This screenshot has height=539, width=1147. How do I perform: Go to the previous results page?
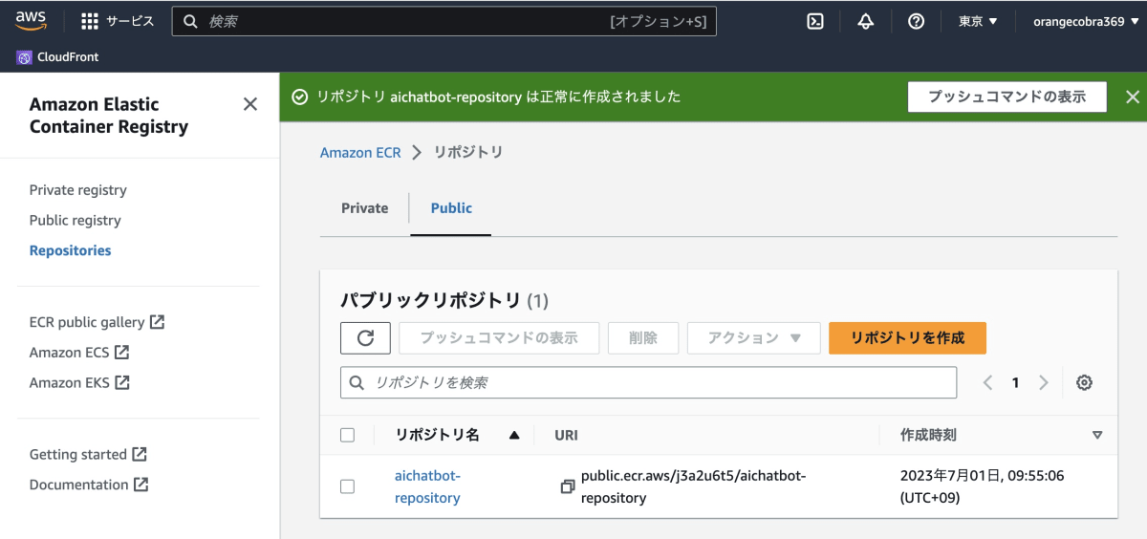[987, 382]
